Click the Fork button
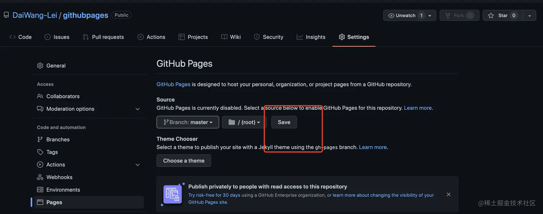Screen dimensions: 543x214 click(x=459, y=15)
